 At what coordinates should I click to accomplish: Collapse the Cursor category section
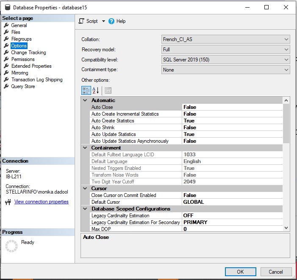[86, 189]
